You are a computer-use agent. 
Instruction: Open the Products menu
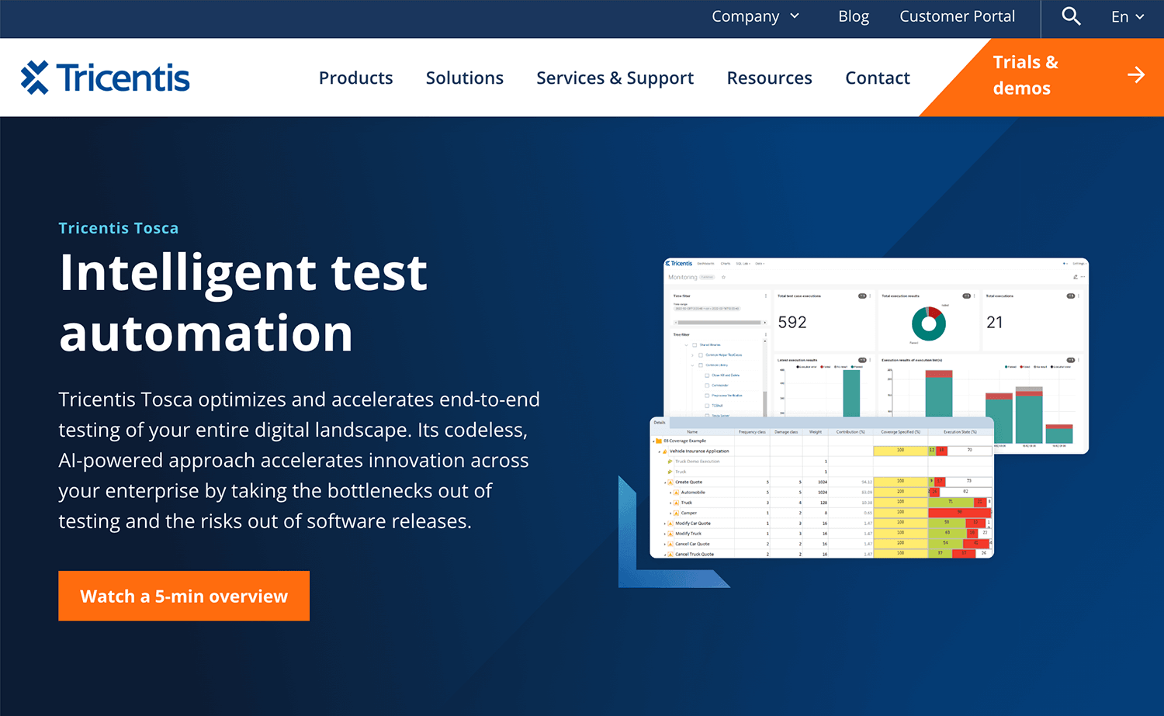click(355, 78)
